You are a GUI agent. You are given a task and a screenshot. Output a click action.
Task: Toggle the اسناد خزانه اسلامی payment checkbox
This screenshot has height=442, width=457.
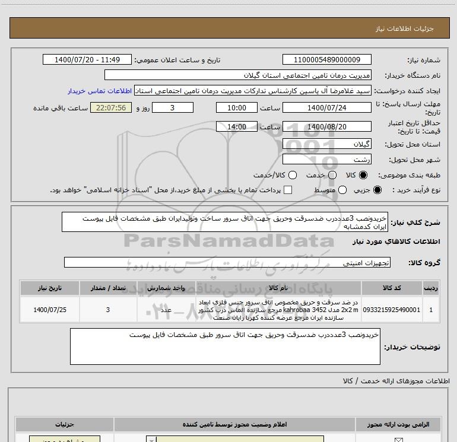pos(288,190)
